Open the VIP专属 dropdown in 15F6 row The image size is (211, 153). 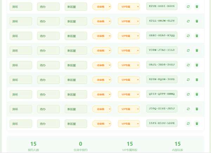(129, 124)
